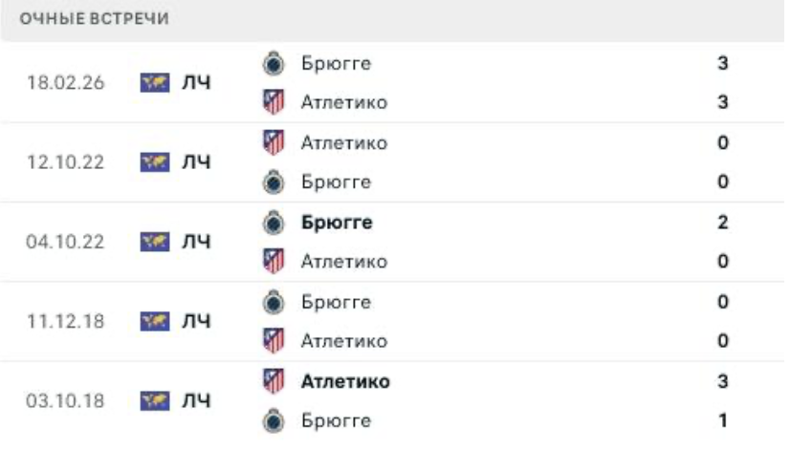The image size is (790, 449).
Task: Click Брюгге's score of 2 on 04.10.22
Action: click(723, 223)
